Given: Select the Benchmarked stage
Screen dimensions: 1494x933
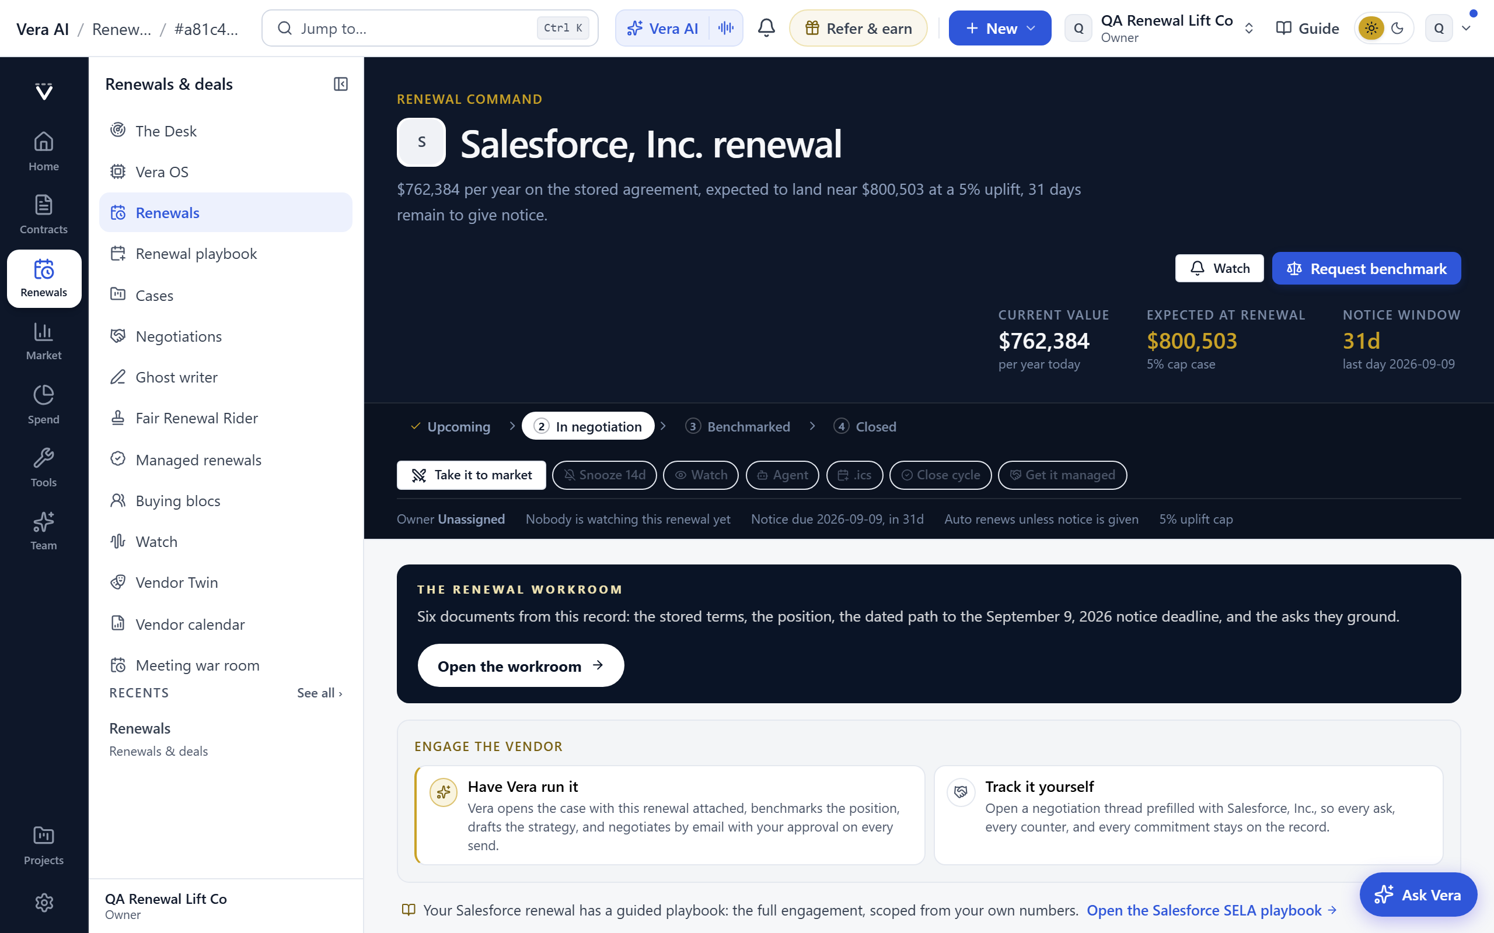Looking at the screenshot, I should [738, 426].
